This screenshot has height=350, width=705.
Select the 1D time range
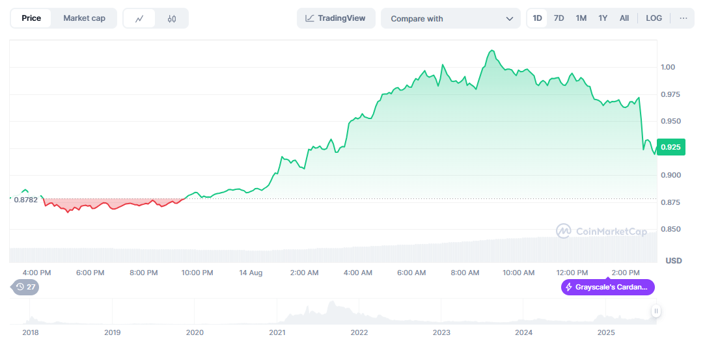[x=537, y=18]
